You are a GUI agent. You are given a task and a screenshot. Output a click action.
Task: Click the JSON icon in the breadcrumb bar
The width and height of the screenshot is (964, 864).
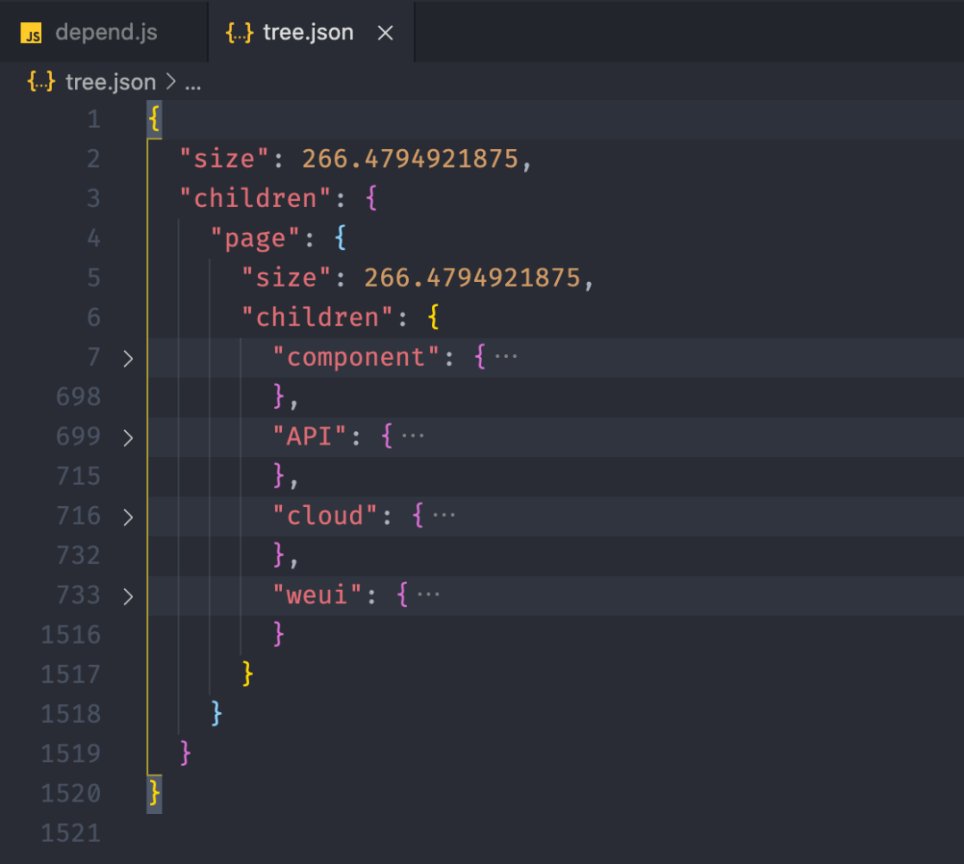tap(41, 82)
